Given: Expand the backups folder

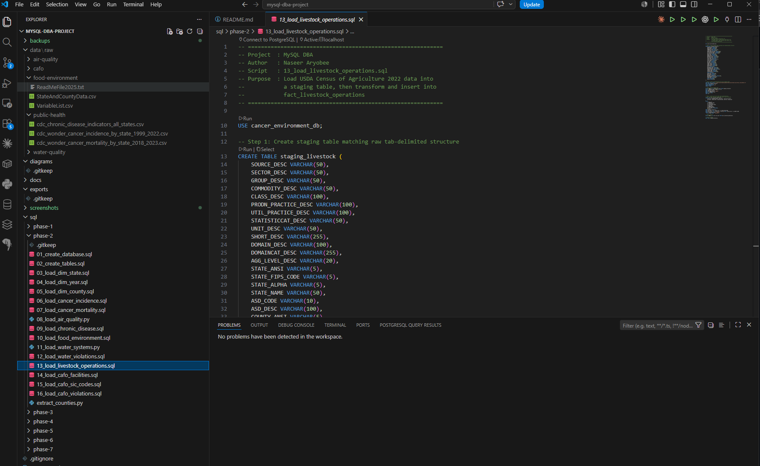Looking at the screenshot, I should point(40,41).
